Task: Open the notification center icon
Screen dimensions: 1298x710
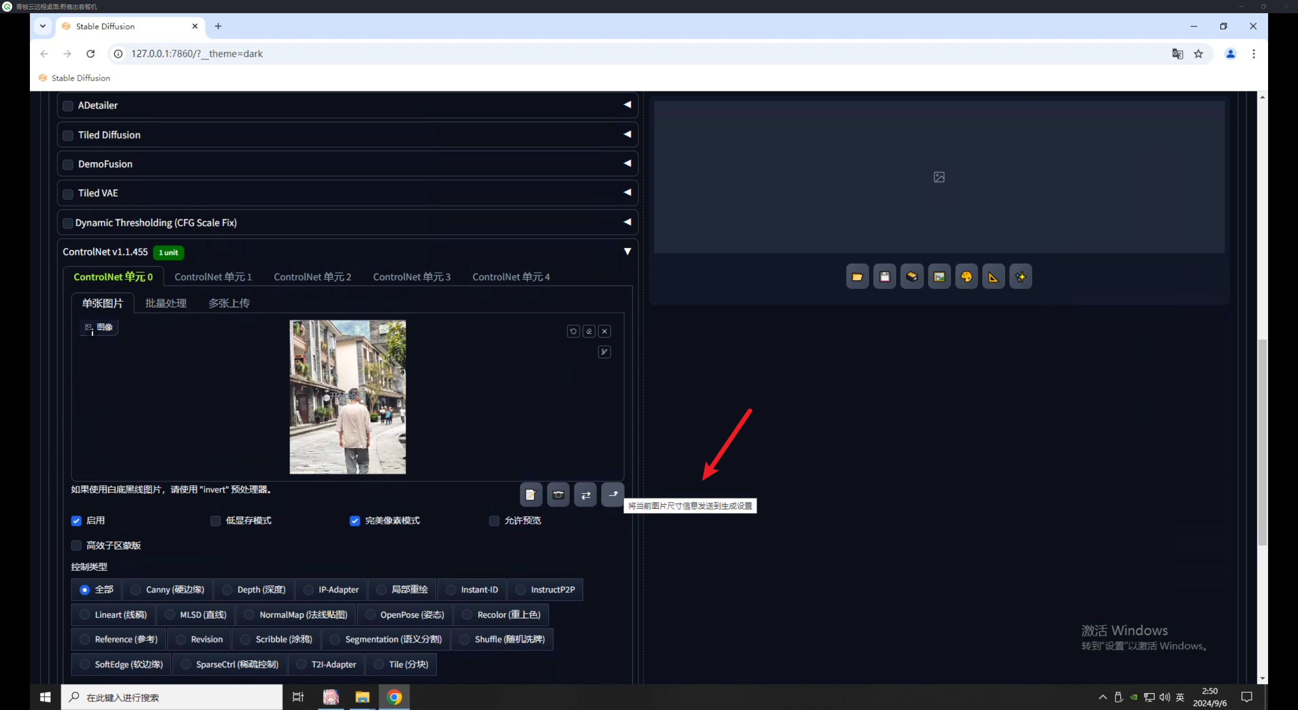Action: 1247,697
